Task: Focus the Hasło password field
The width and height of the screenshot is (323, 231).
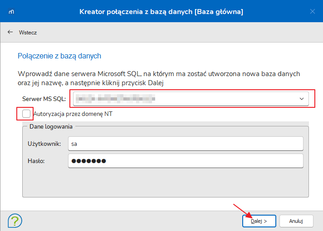Action: pyautogui.click(x=186, y=161)
